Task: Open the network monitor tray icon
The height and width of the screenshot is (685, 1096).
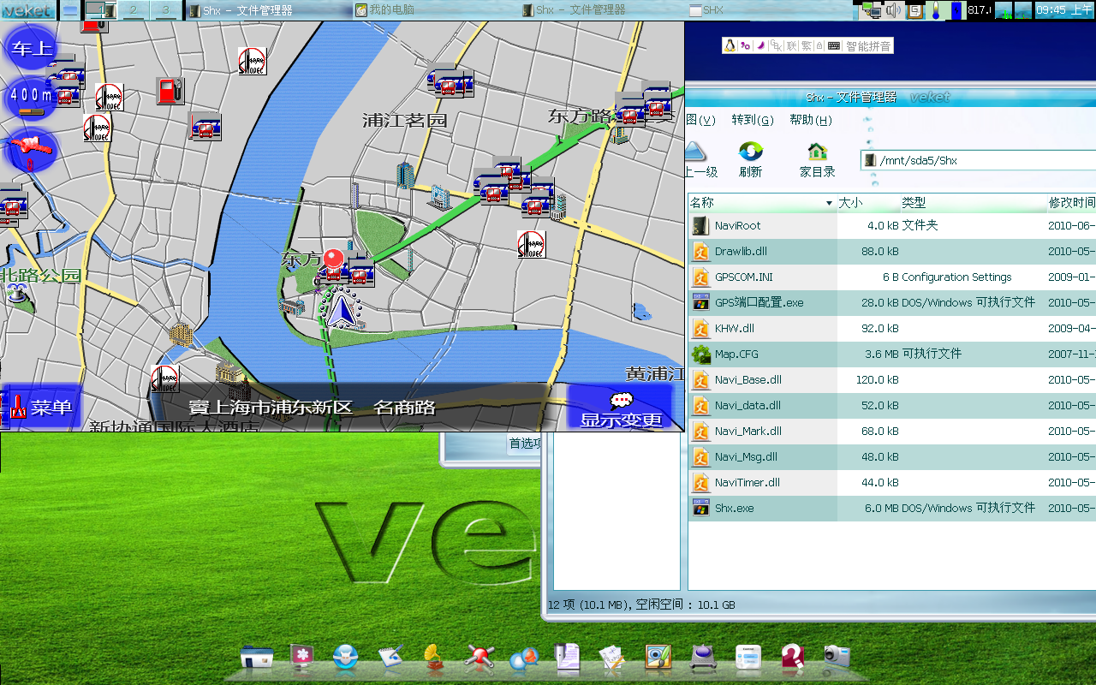Action: (x=871, y=10)
